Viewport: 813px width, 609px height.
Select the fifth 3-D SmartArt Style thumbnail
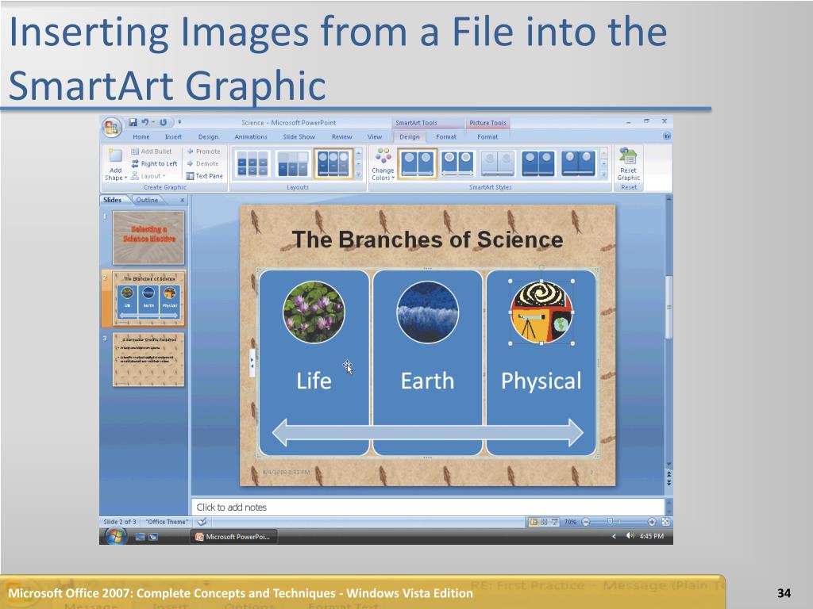579,163
